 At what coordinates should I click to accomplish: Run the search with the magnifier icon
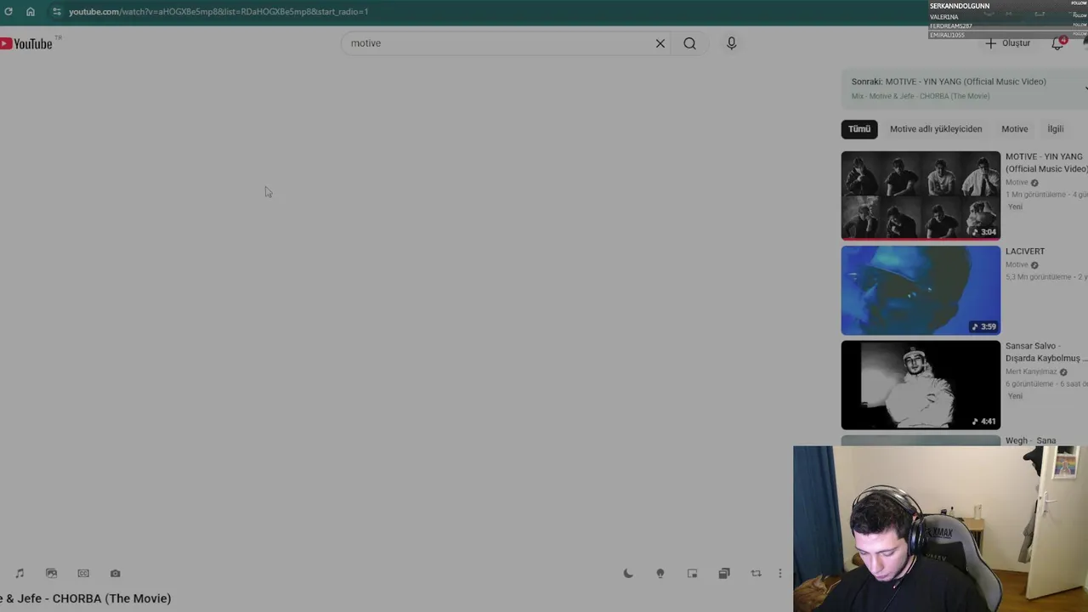[689, 43]
